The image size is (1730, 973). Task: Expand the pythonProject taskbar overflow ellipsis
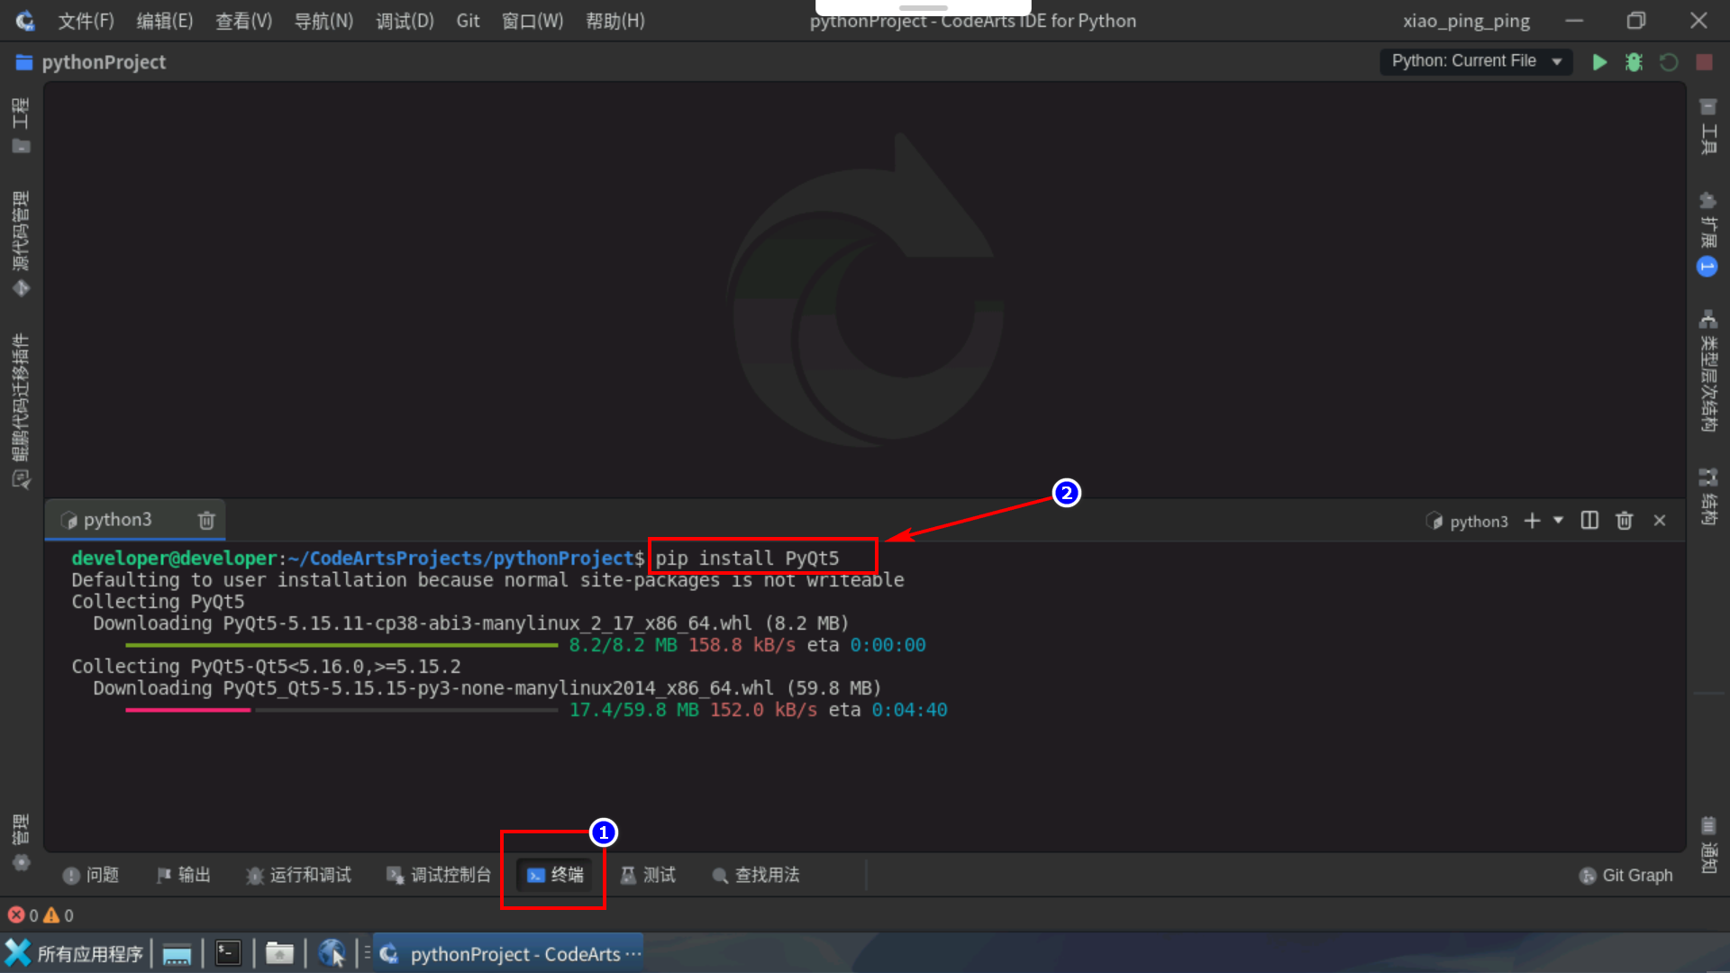632,953
